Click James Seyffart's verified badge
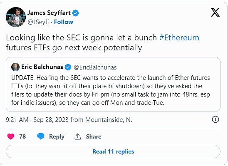228x166 pixels. [x=76, y=13]
